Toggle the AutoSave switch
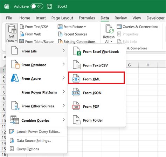 (x=37, y=6)
